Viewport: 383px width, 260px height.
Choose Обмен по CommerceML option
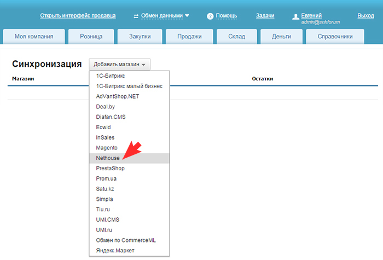(x=129, y=240)
